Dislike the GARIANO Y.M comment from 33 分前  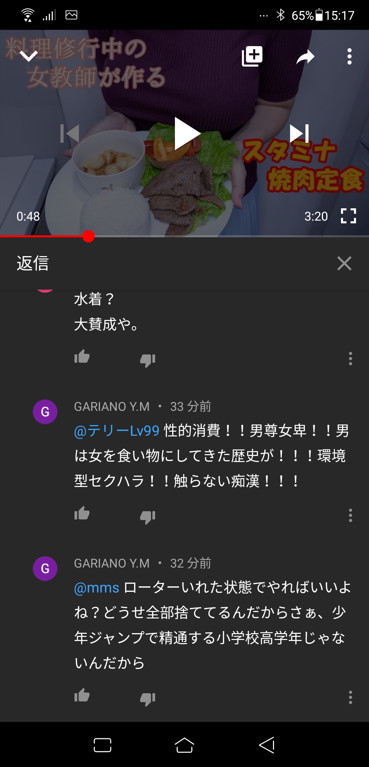click(148, 517)
